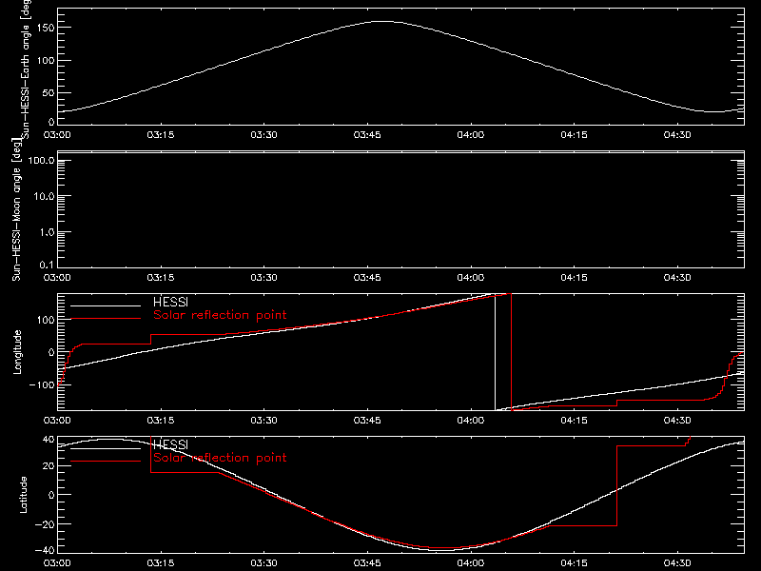Click the 04:15 time label under the Latitude plot
Image resolution: width=761 pixels, height=571 pixels.
point(574,562)
